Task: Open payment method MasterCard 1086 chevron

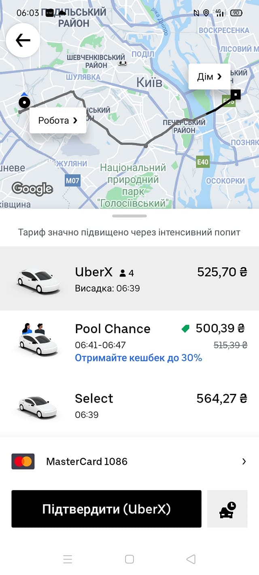Action: click(x=244, y=461)
